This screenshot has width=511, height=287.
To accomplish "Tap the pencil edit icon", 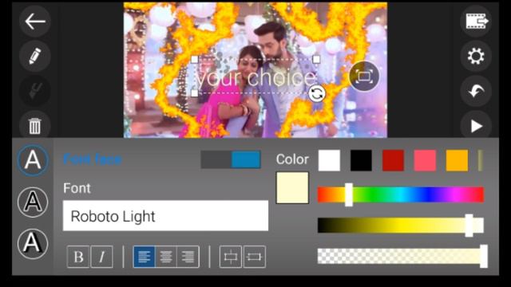I will click(34, 56).
